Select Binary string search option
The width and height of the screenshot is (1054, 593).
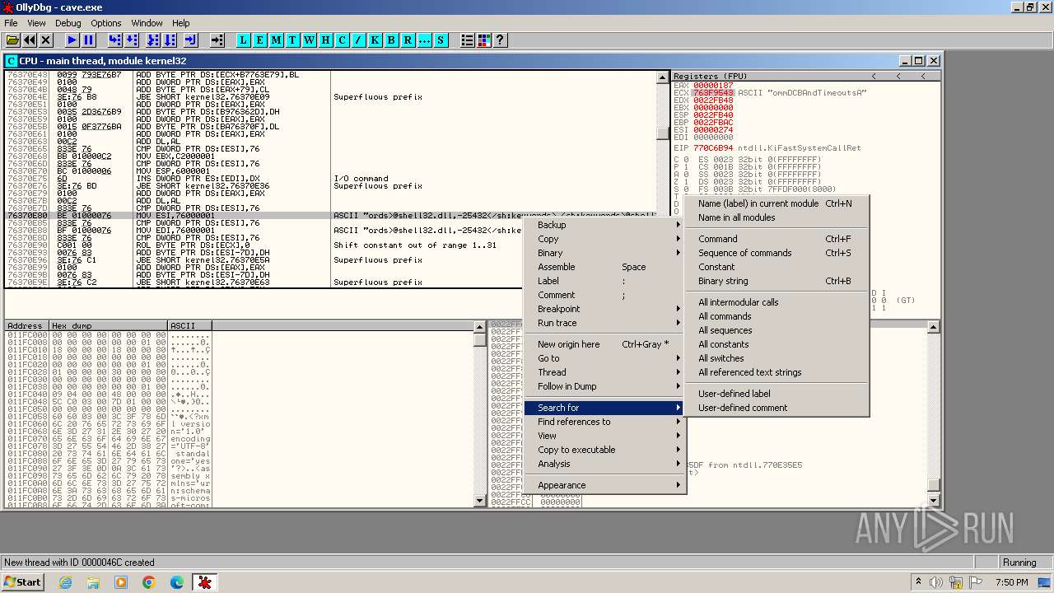777,281
